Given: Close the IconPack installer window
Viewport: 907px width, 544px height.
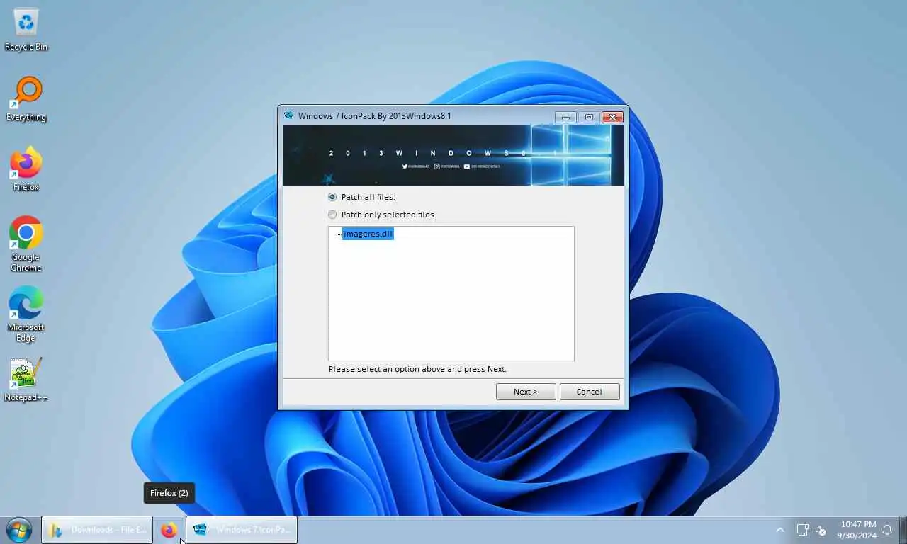Looking at the screenshot, I should [x=612, y=117].
